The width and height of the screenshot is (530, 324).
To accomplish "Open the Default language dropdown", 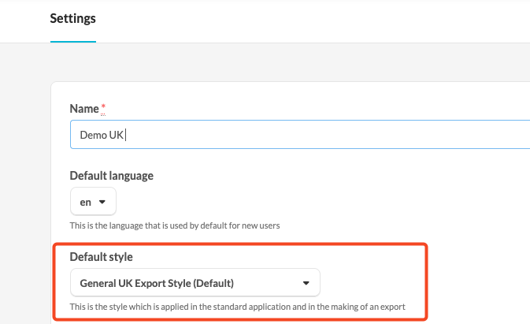I will pyautogui.click(x=93, y=202).
